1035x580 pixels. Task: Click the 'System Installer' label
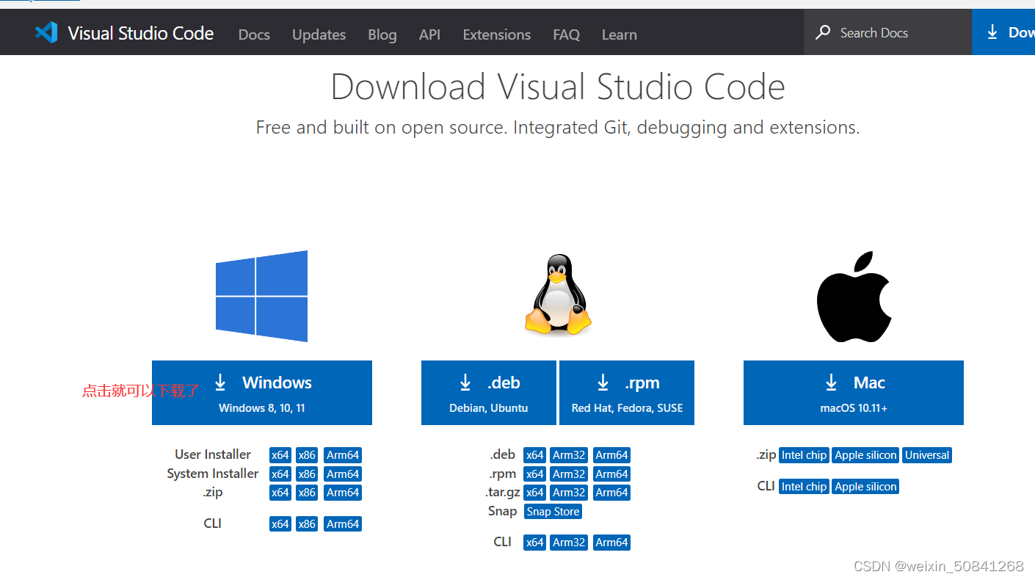click(213, 474)
